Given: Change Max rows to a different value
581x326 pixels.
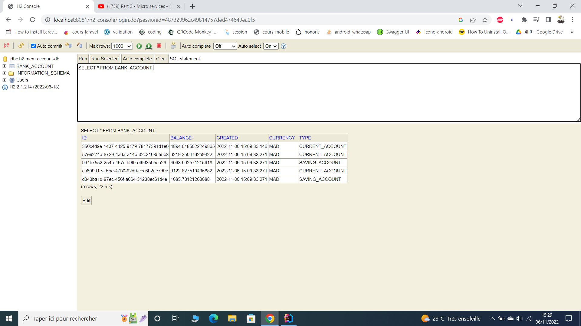Looking at the screenshot, I should tap(122, 46).
